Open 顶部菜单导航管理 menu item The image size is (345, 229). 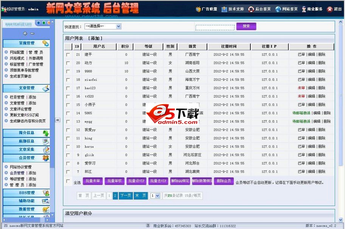[x=24, y=70]
